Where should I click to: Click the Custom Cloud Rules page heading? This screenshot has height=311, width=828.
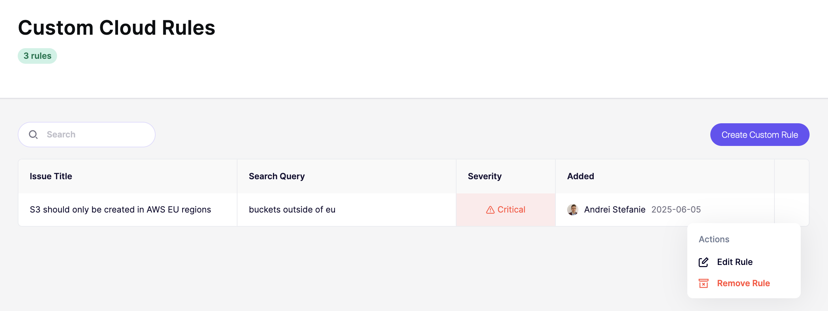pyautogui.click(x=117, y=28)
